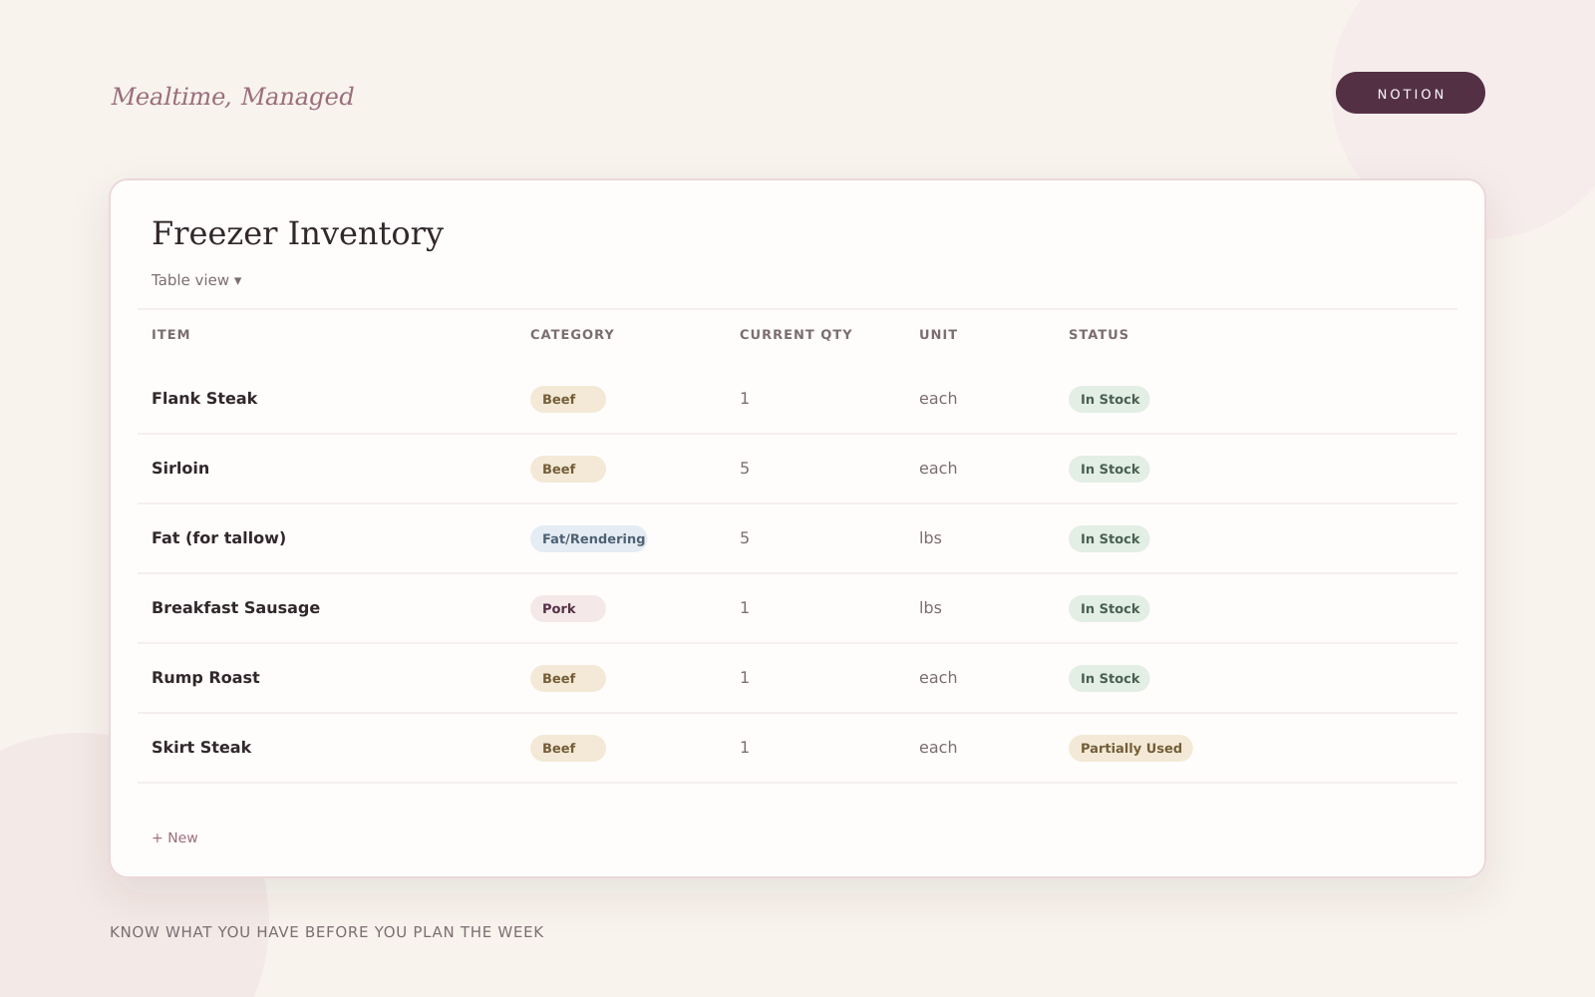The image size is (1595, 997).
Task: Click In Stock status of Breakfast Sausage
Action: (x=1110, y=608)
